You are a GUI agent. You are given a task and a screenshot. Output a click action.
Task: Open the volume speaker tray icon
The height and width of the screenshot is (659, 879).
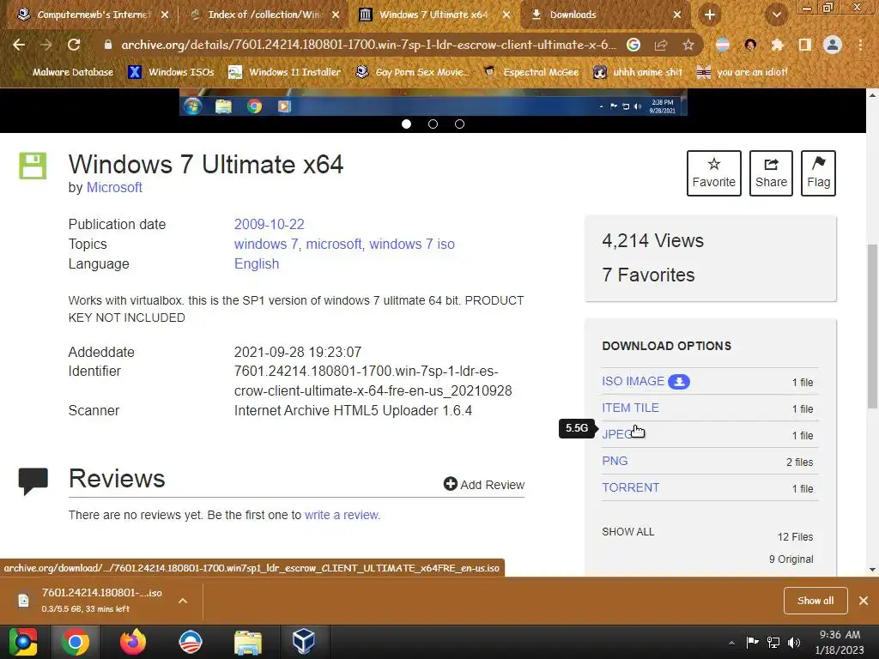click(x=794, y=643)
